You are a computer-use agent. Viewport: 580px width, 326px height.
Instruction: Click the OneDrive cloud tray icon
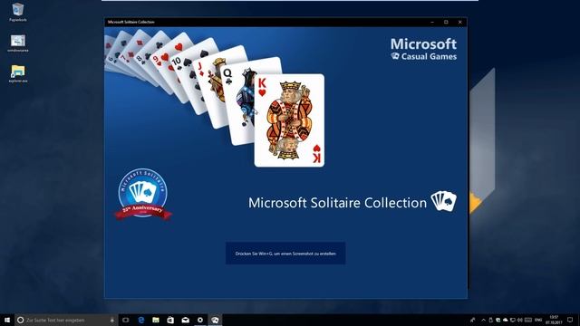(506, 320)
